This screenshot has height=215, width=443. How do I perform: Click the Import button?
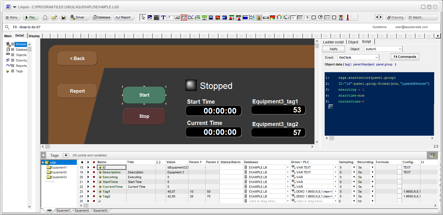(x=423, y=17)
